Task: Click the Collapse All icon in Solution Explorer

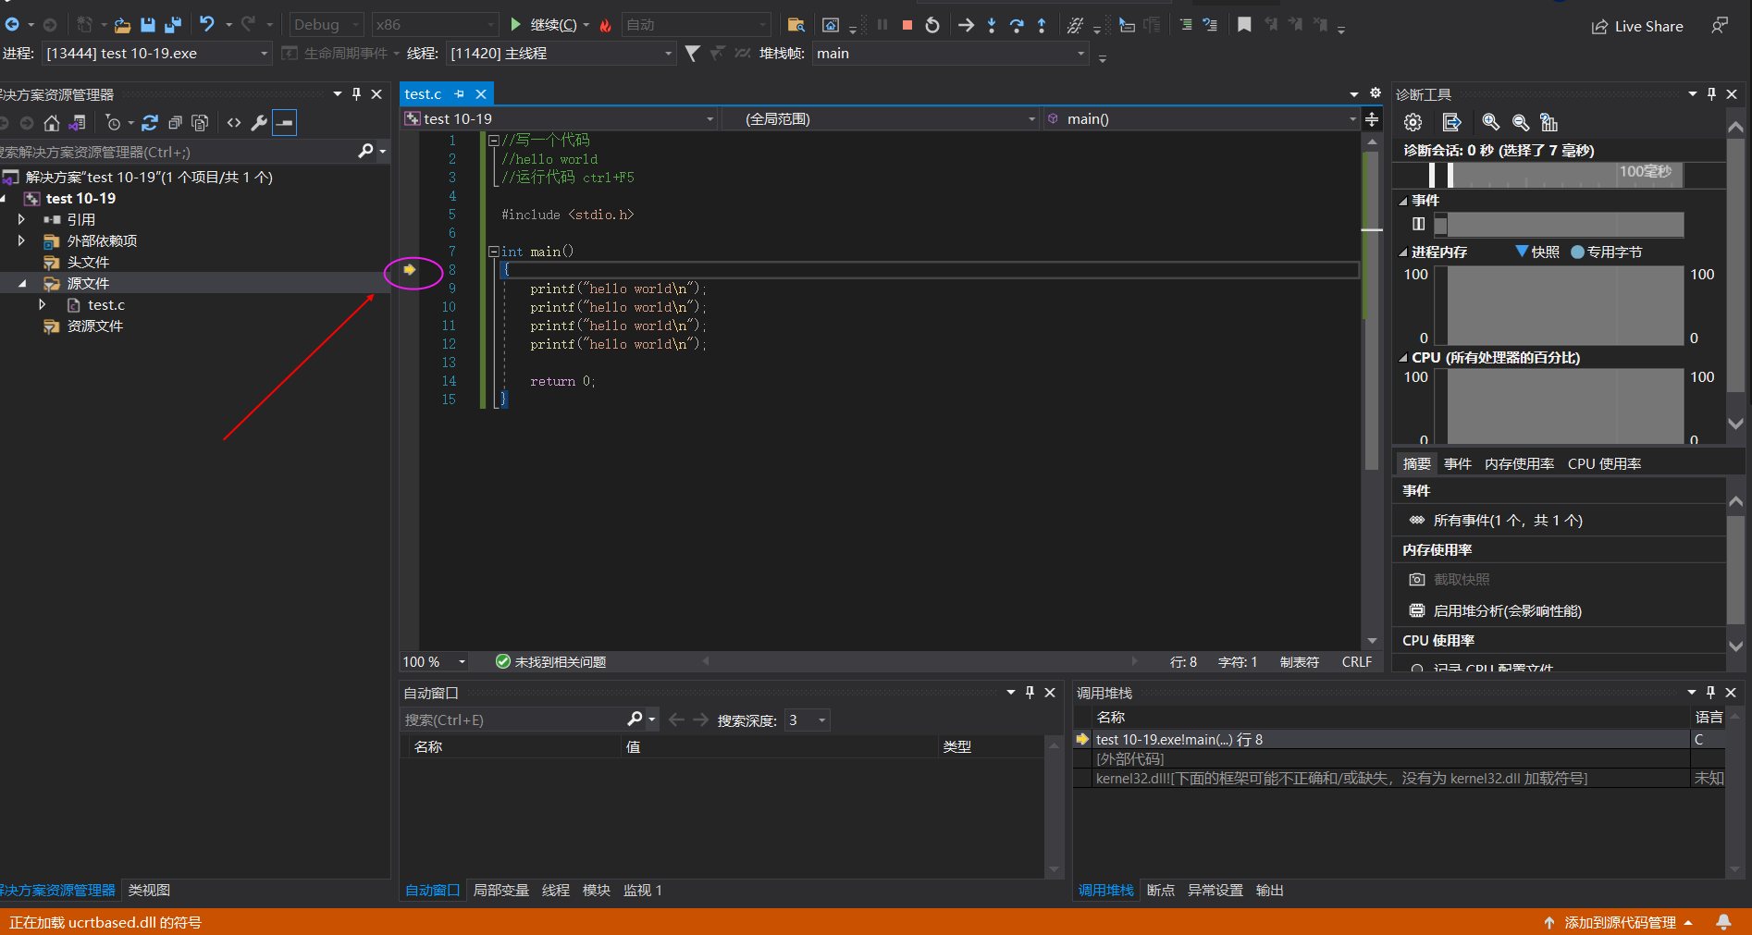Action: tap(175, 122)
